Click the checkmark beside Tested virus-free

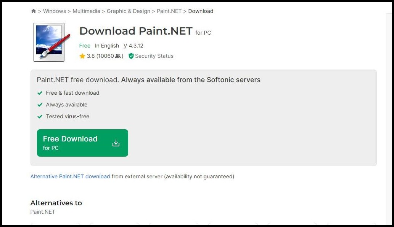pos(40,116)
